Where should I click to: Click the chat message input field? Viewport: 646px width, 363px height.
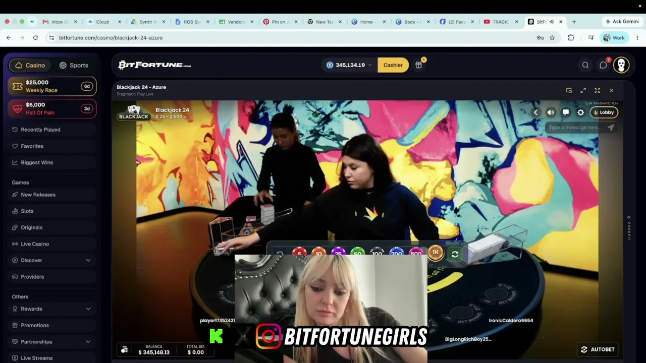pos(575,128)
